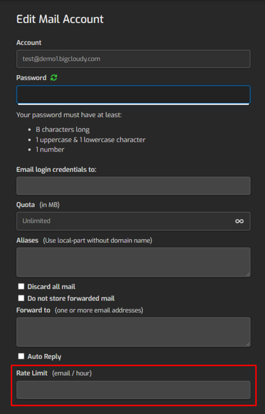The image size is (265, 414).
Task: Click the infinity icon in the Quota field
Action: (x=239, y=221)
